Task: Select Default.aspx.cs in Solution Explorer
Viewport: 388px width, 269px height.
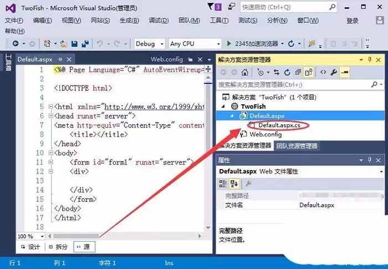Action: [279, 125]
